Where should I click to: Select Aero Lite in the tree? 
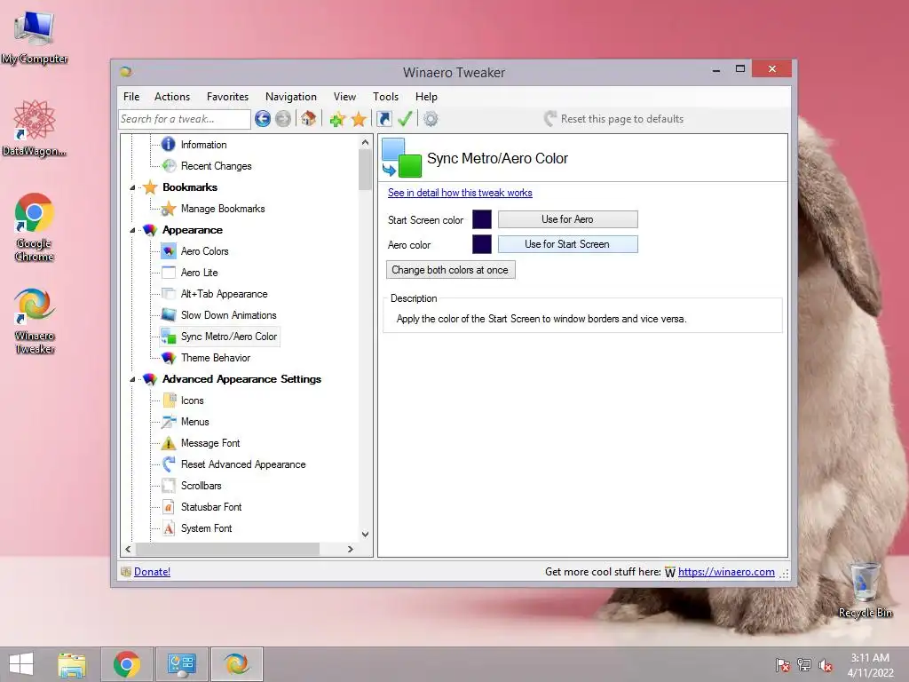tap(199, 273)
